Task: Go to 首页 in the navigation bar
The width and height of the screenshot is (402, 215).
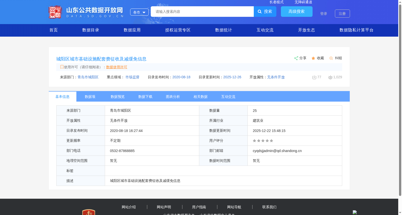Action: (54, 30)
